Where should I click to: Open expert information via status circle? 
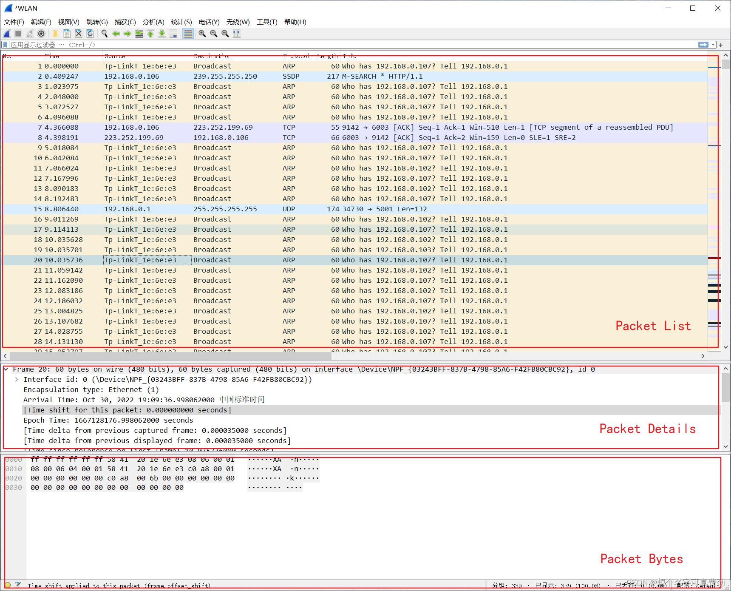[8, 585]
